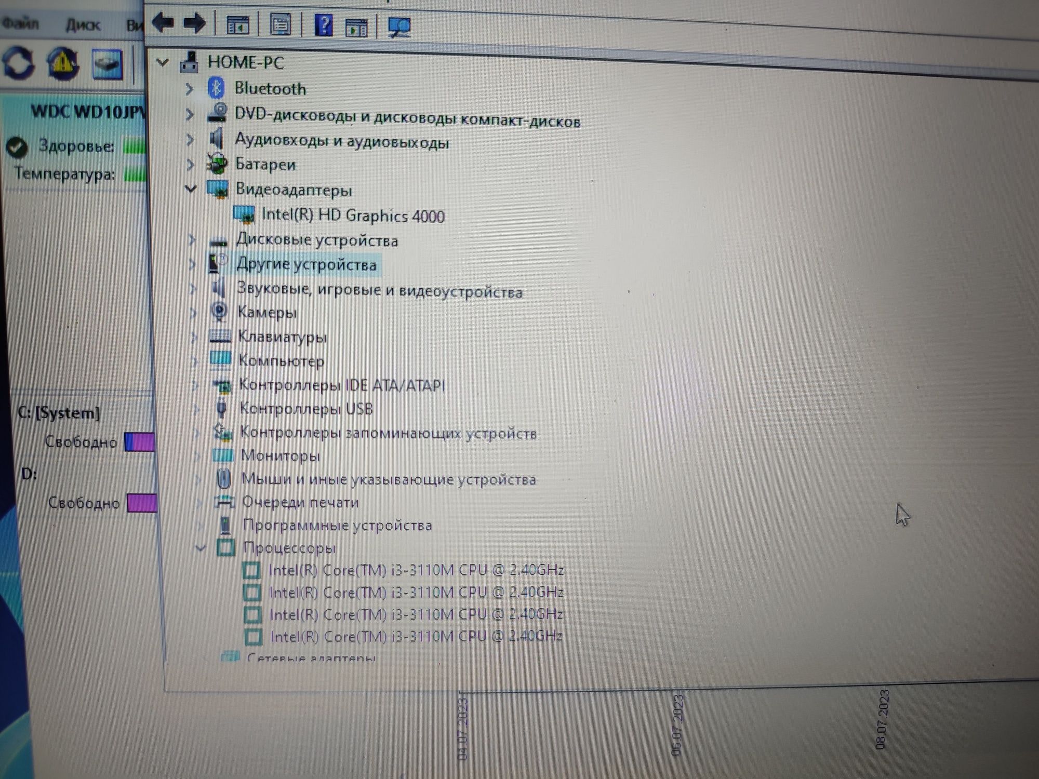Click the hard disk icon in the background toolbar

tap(107, 64)
